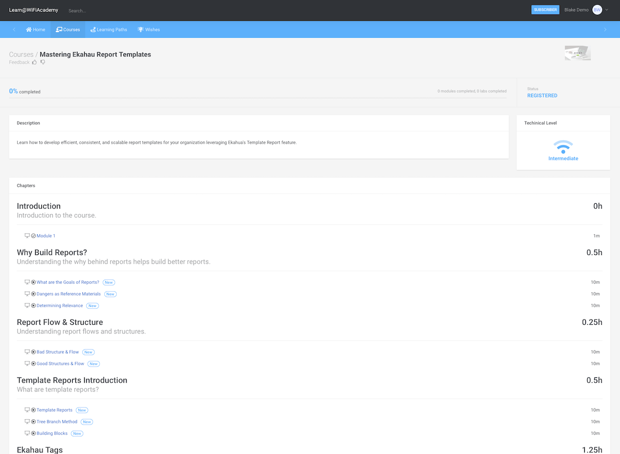The image size is (620, 454).
Task: Click play icon beside What are the Goals
Action: click(x=34, y=282)
